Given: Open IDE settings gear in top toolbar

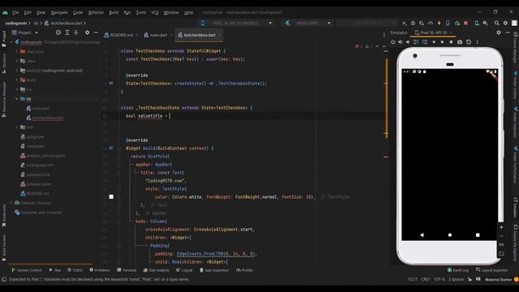Looking at the screenshot, I should 505,24.
